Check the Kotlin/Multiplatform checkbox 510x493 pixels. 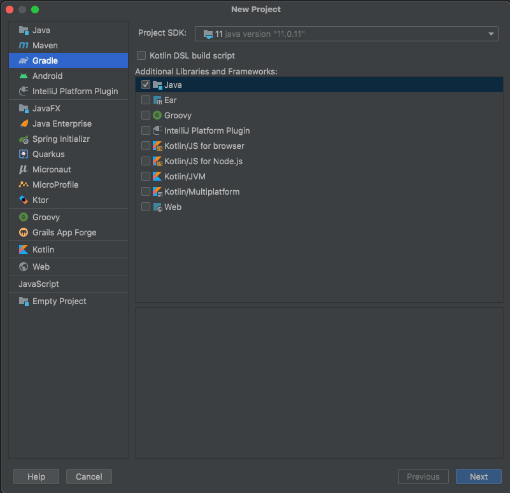pyautogui.click(x=146, y=191)
